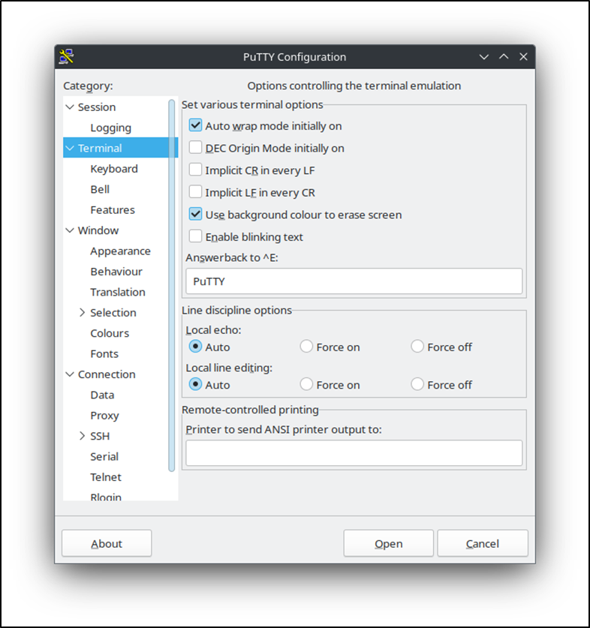This screenshot has height=628, width=590.
Task: Select the Selection category label
Action: tap(113, 312)
